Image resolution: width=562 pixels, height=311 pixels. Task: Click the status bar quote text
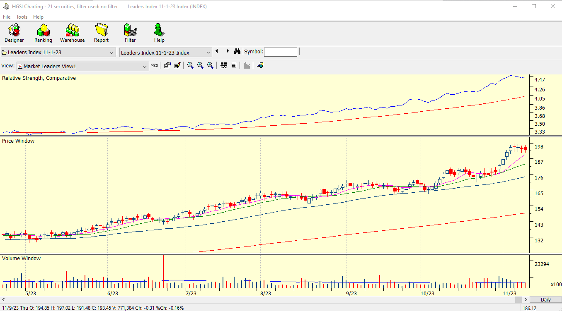tap(92, 308)
